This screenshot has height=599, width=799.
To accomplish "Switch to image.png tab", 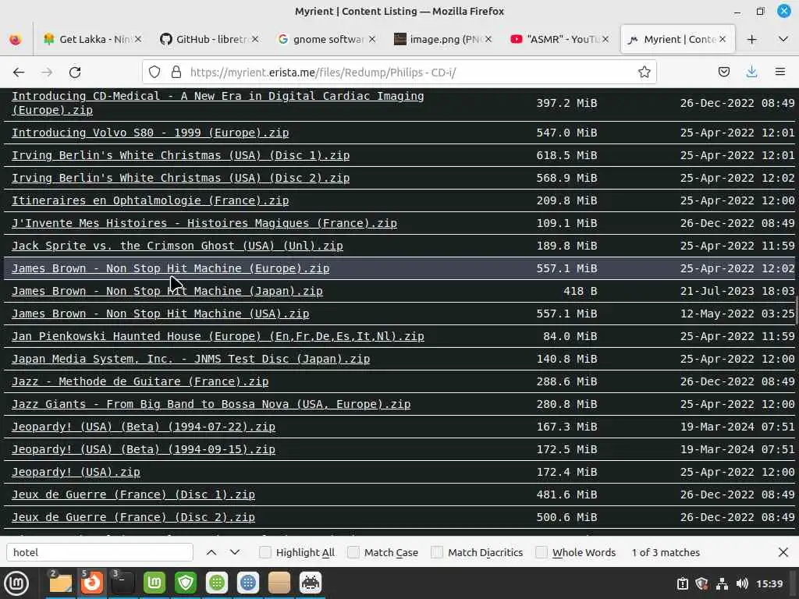I will coord(443,39).
